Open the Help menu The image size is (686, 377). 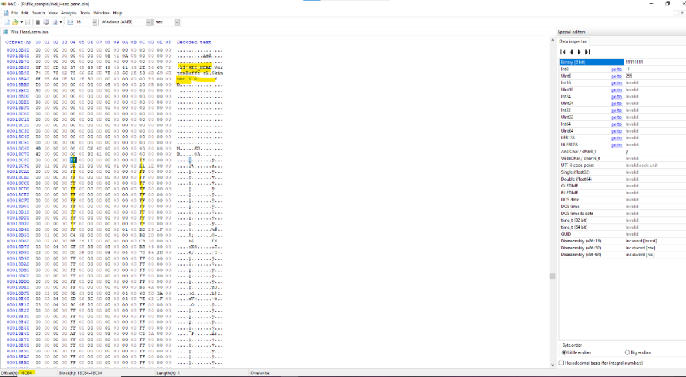tap(117, 13)
